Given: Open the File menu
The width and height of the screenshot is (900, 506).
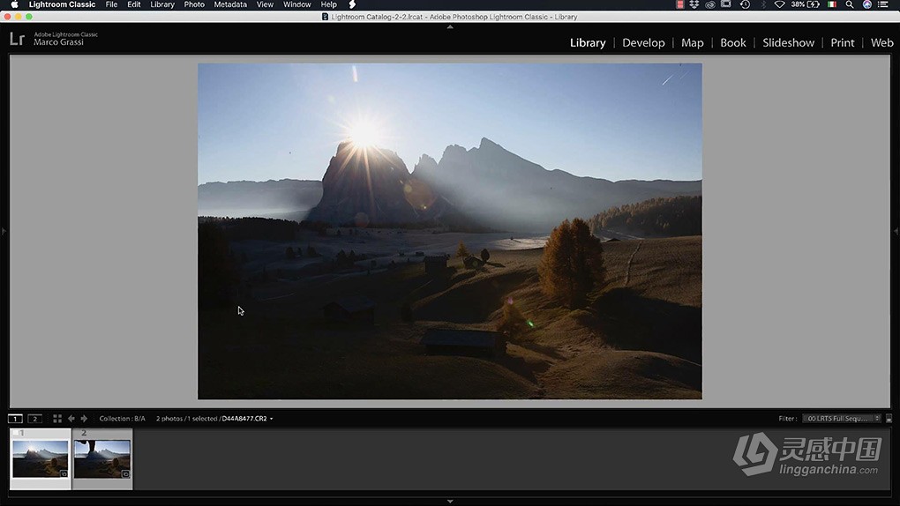Looking at the screenshot, I should [111, 4].
